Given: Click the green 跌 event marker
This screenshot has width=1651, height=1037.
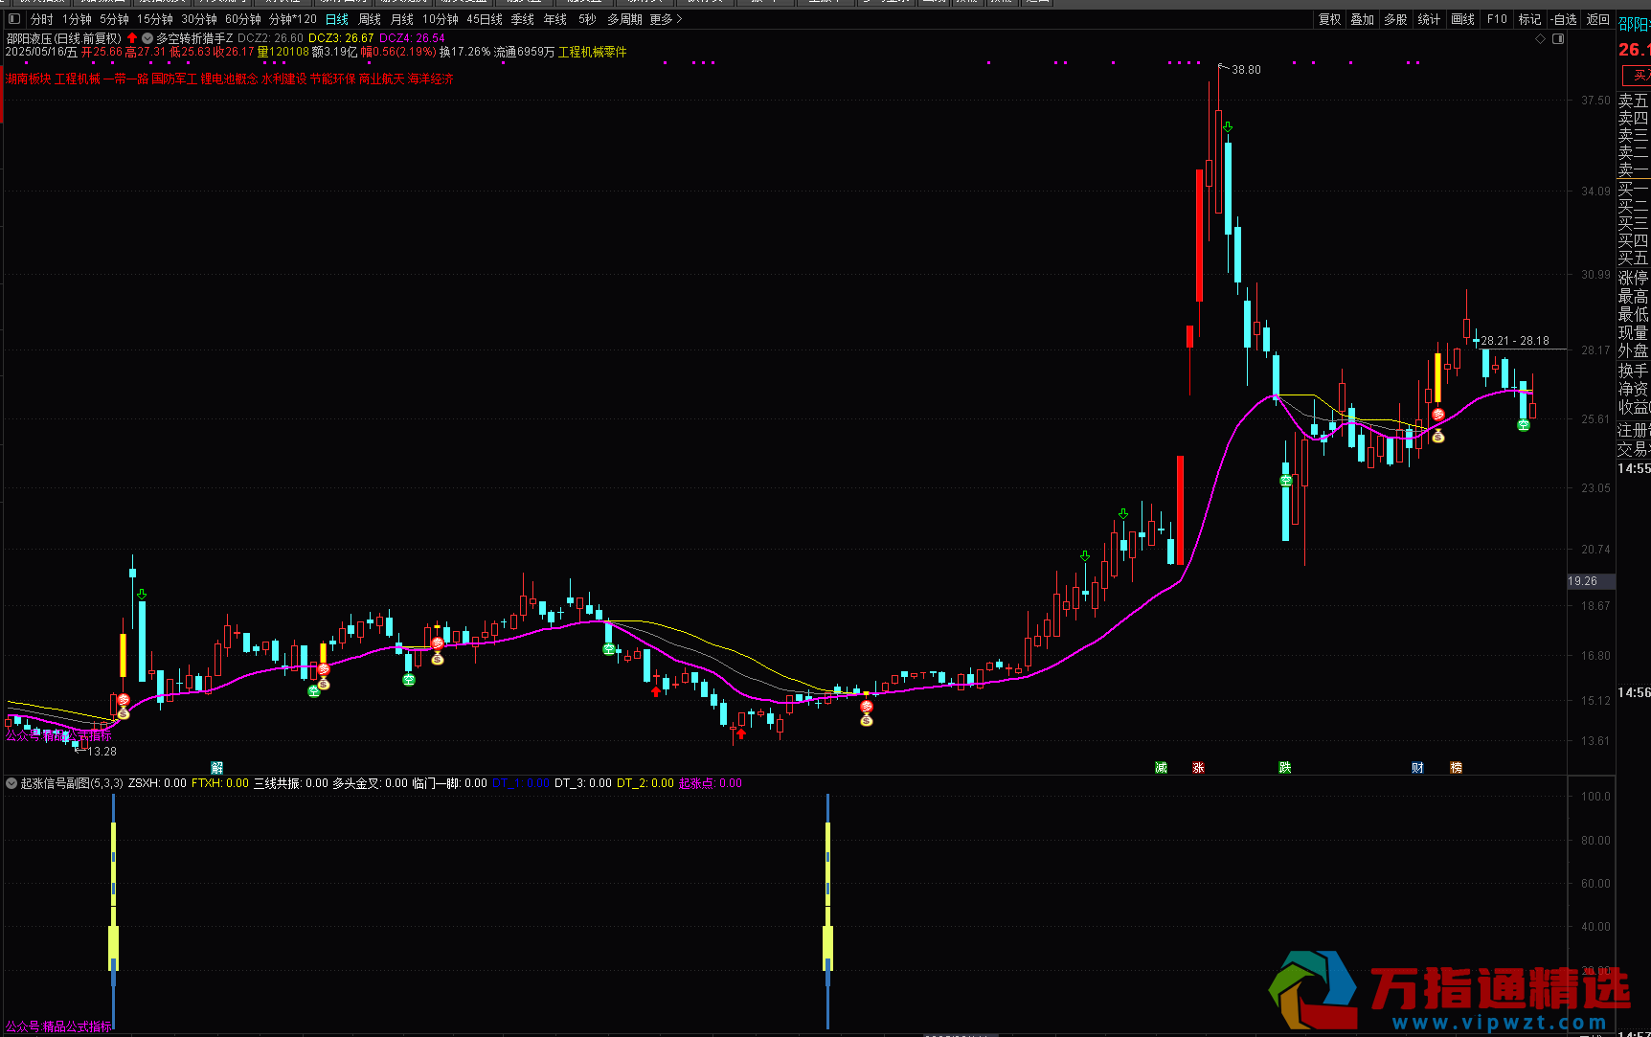Looking at the screenshot, I should [1285, 768].
